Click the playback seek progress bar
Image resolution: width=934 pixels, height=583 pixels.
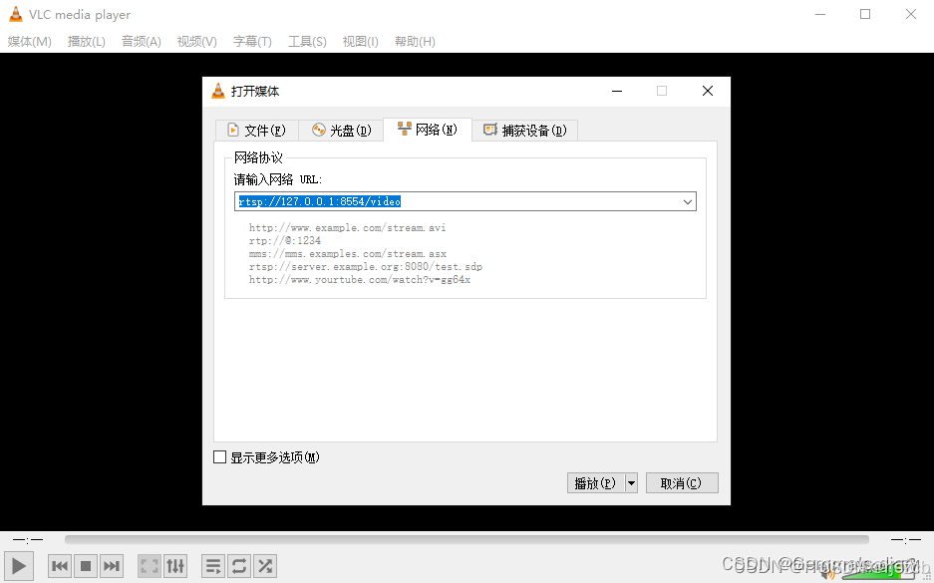coord(467,539)
